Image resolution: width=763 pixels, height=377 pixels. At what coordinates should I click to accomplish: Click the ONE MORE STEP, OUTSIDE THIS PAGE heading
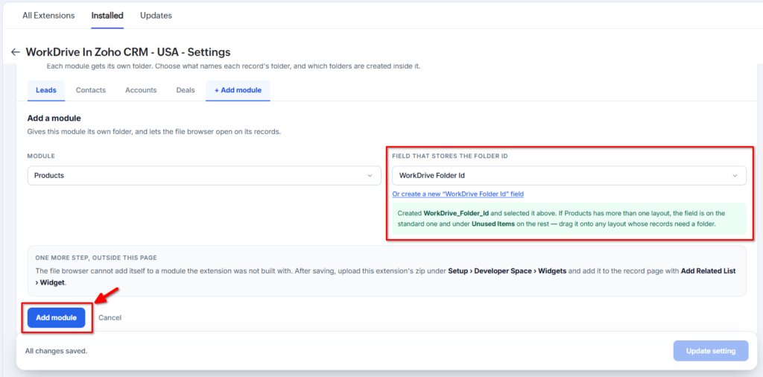pos(96,258)
